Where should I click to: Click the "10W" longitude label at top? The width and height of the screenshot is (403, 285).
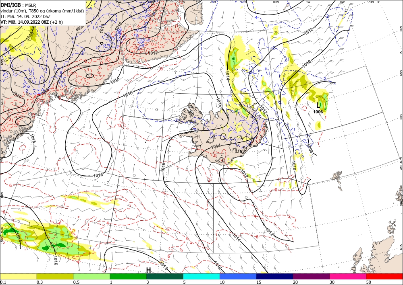(x=276, y=2)
